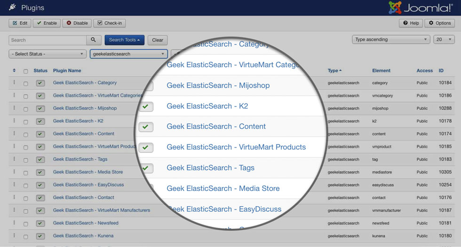Click magnified green check for Content
Image resolution: width=461 pixels, height=247 pixels.
coord(146,127)
